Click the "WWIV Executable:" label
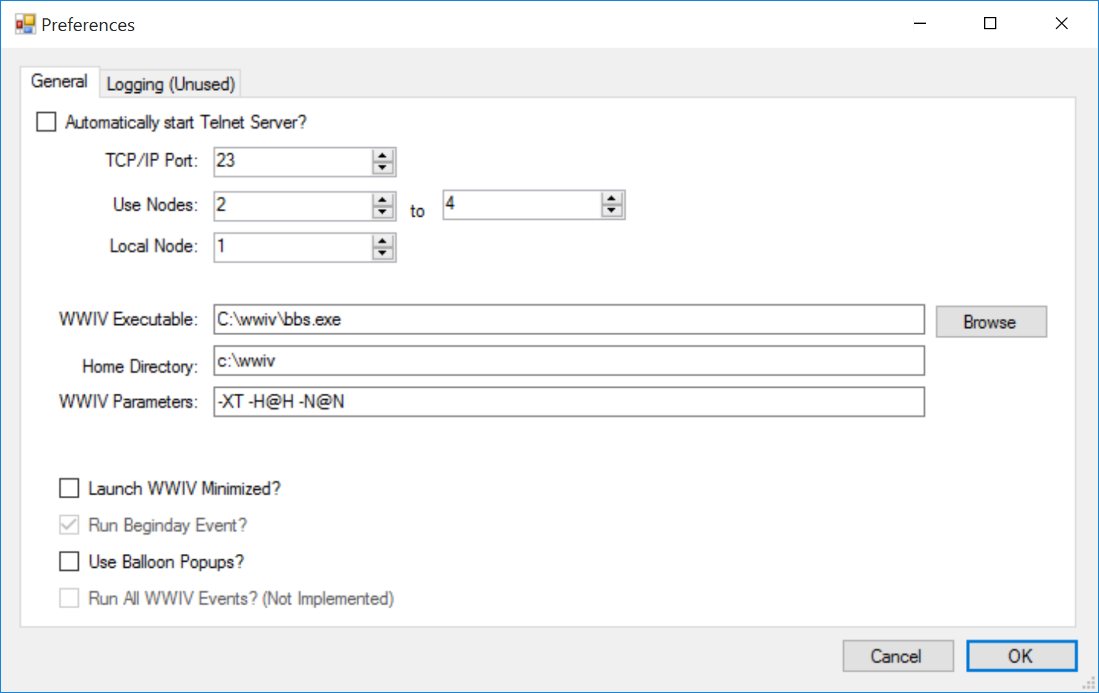The image size is (1099, 693). [129, 319]
